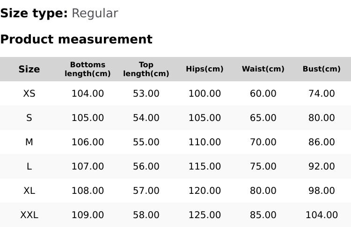
Task: Click the L size row label
Action: (29, 166)
